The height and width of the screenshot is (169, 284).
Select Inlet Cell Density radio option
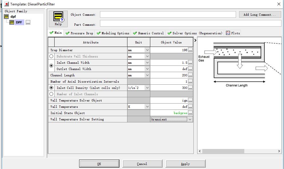tap(51, 88)
